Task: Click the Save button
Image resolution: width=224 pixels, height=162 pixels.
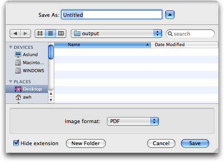Action: click(x=195, y=143)
